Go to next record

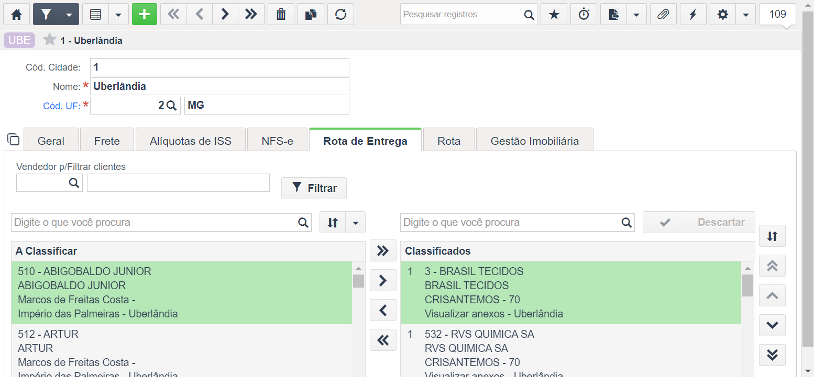pyautogui.click(x=225, y=15)
